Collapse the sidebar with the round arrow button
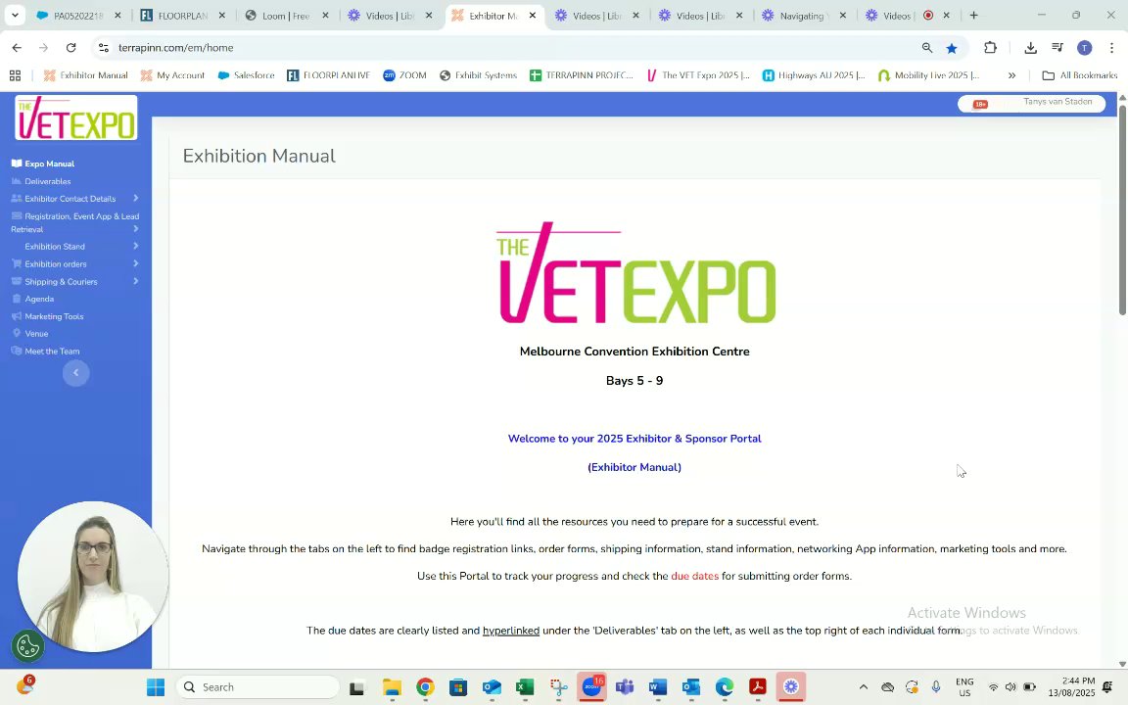Viewport: 1128px width, 705px height. click(x=75, y=373)
